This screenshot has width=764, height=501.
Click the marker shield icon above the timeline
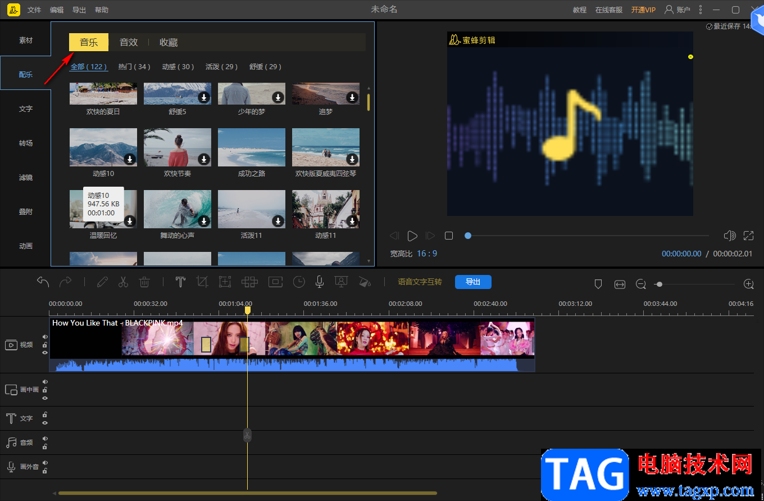598,285
